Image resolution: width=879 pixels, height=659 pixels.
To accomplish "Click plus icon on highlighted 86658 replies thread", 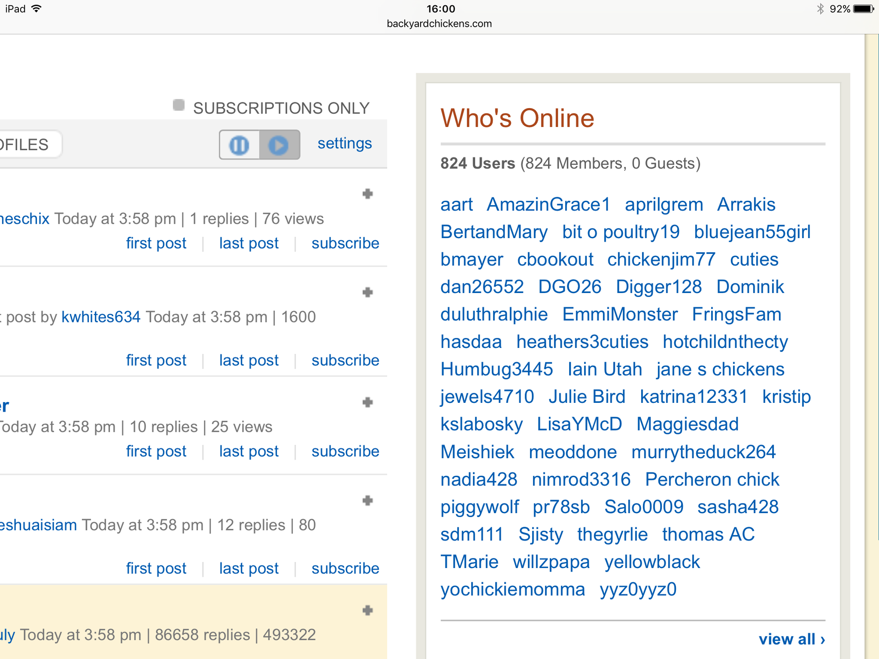I will [x=367, y=610].
